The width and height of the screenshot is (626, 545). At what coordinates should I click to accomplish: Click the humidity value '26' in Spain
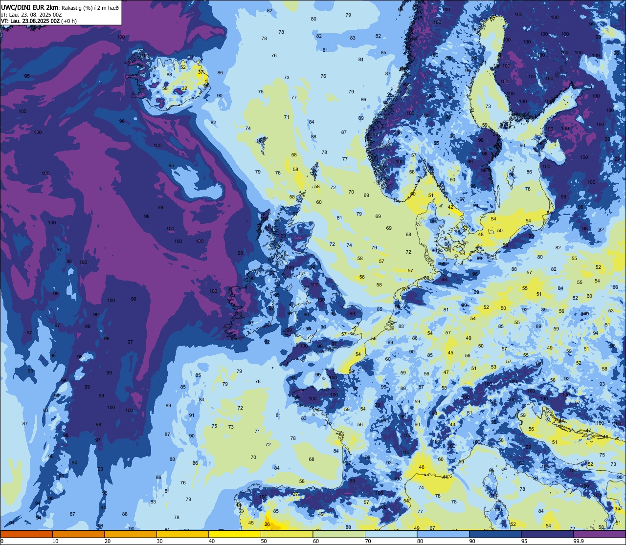(267, 524)
